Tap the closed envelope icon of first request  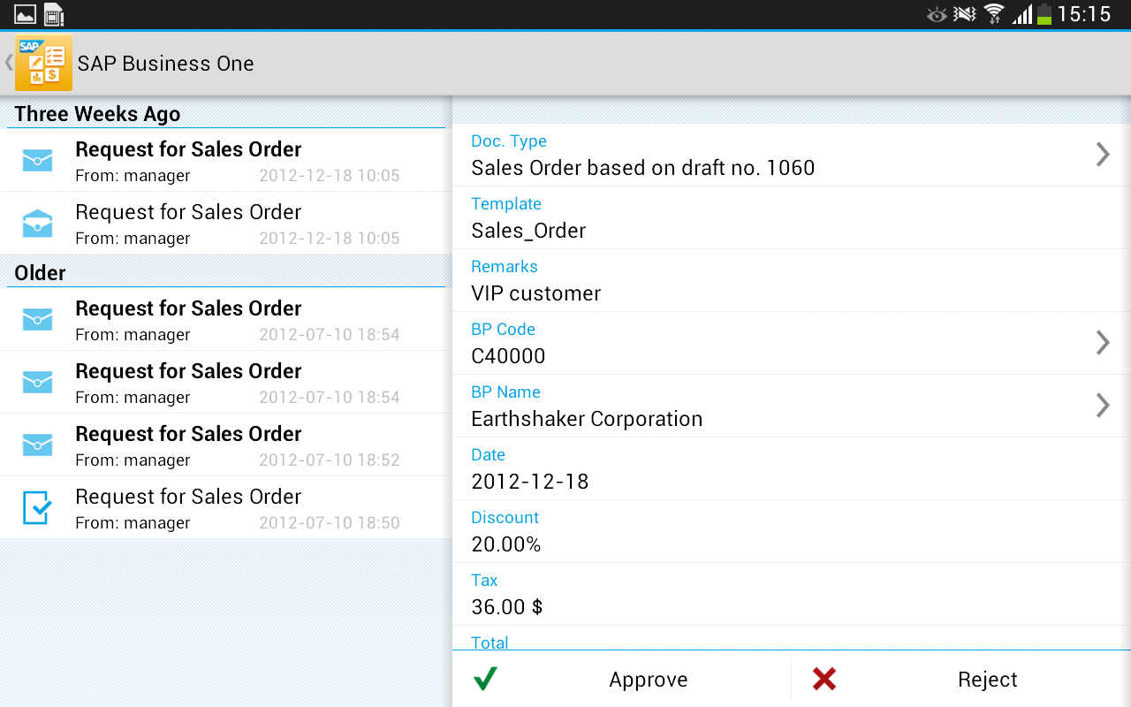37,161
